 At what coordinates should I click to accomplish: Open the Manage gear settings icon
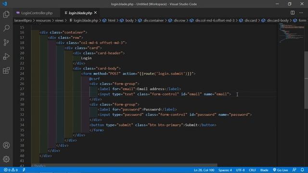click(x=6, y=159)
